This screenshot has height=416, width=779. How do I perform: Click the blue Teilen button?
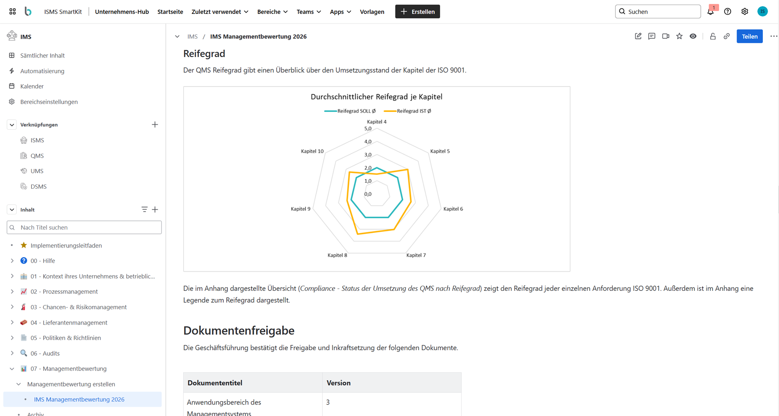pos(749,36)
